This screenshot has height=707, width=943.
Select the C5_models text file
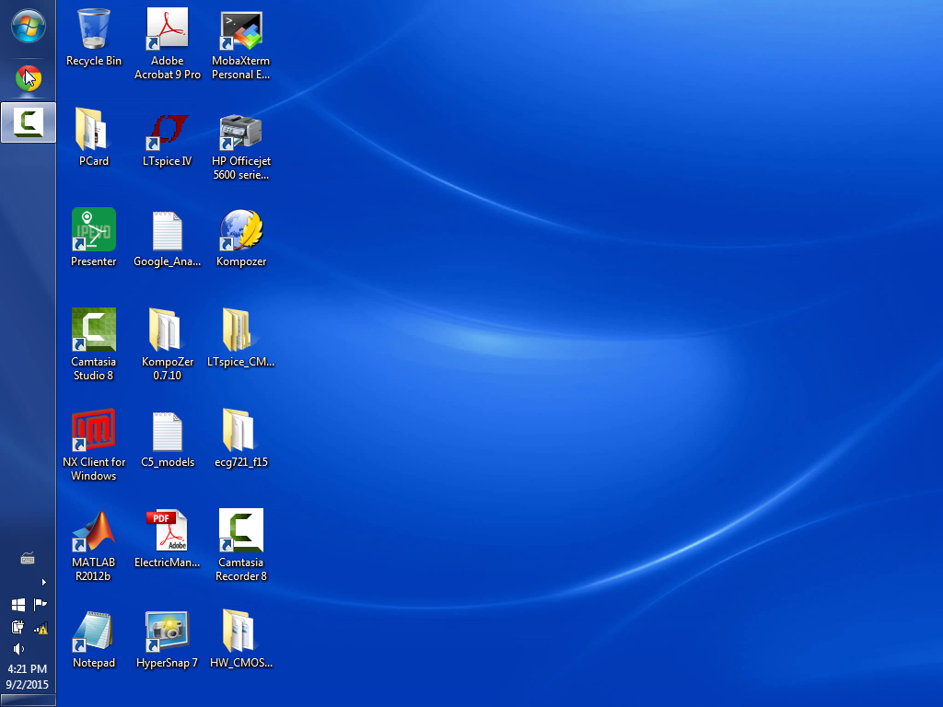(x=168, y=431)
